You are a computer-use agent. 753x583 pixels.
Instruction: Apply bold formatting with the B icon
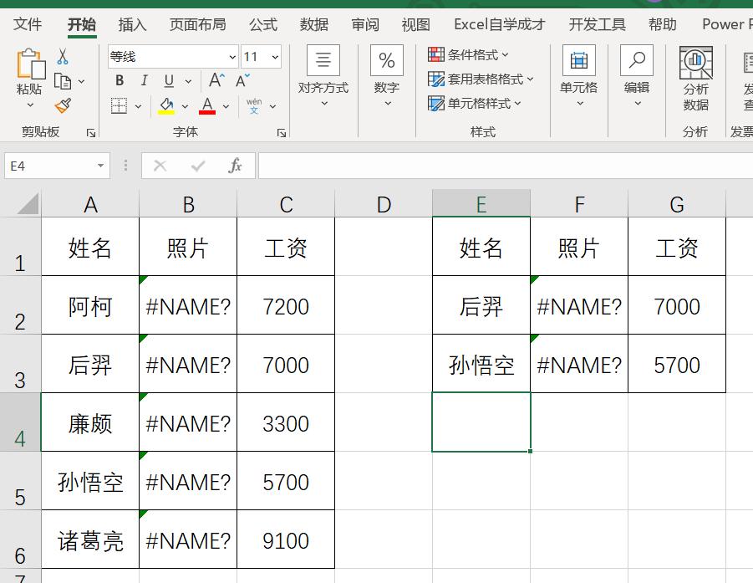pos(119,80)
